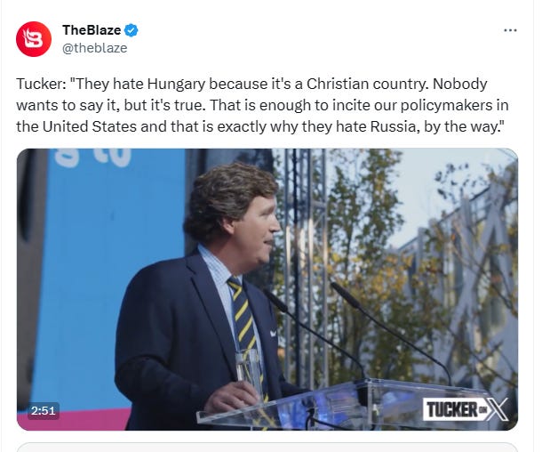Click the word Hungary in the tweet

tap(176, 85)
